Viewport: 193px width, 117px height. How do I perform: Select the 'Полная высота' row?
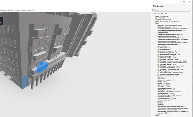[x=165, y=93]
